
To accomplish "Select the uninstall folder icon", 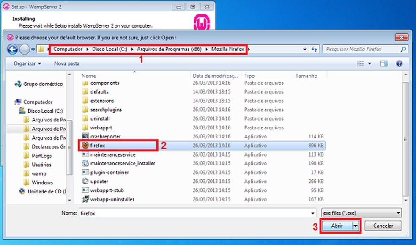I will click(85, 118).
